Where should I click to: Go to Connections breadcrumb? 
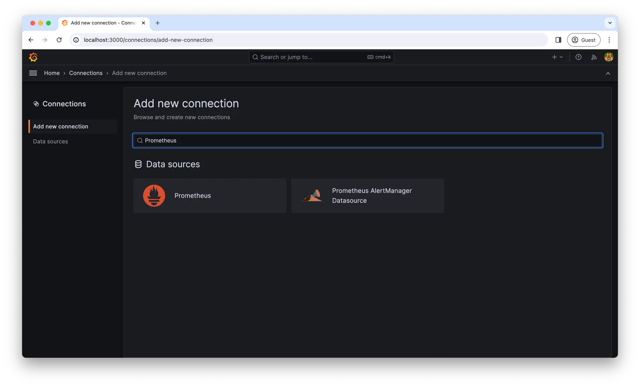[86, 73]
